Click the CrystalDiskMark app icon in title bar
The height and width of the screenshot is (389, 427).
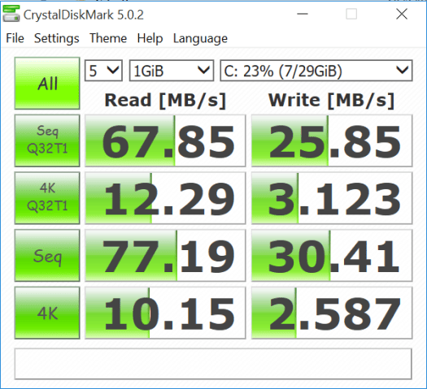[x=11, y=14]
